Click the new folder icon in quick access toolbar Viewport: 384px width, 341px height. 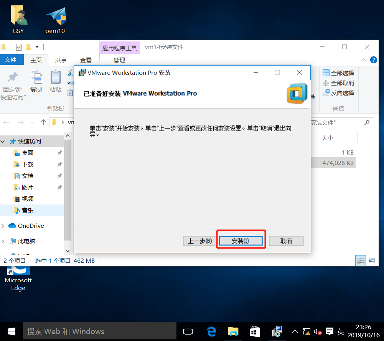coord(28,47)
